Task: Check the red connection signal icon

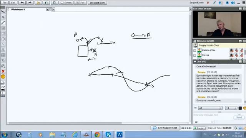Action: 208,3
